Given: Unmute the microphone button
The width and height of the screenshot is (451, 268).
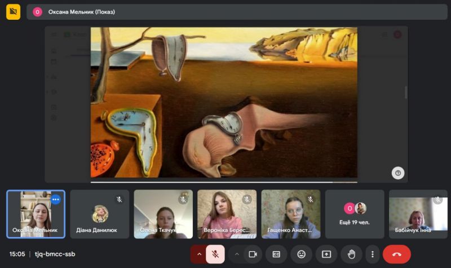Looking at the screenshot, I should pyautogui.click(x=215, y=254).
